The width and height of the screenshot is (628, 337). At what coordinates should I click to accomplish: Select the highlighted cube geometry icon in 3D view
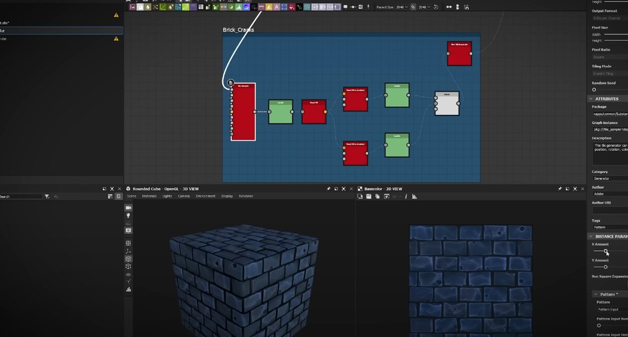128,259
